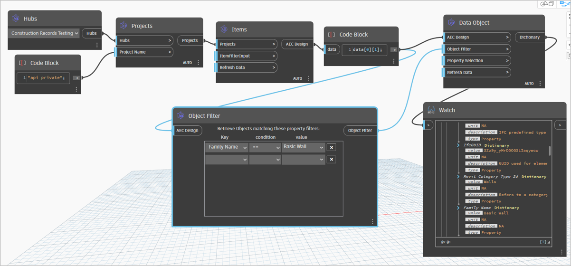Select the "Basic Wall" value in Watch output
The width and height of the screenshot is (571, 266).
click(x=496, y=213)
